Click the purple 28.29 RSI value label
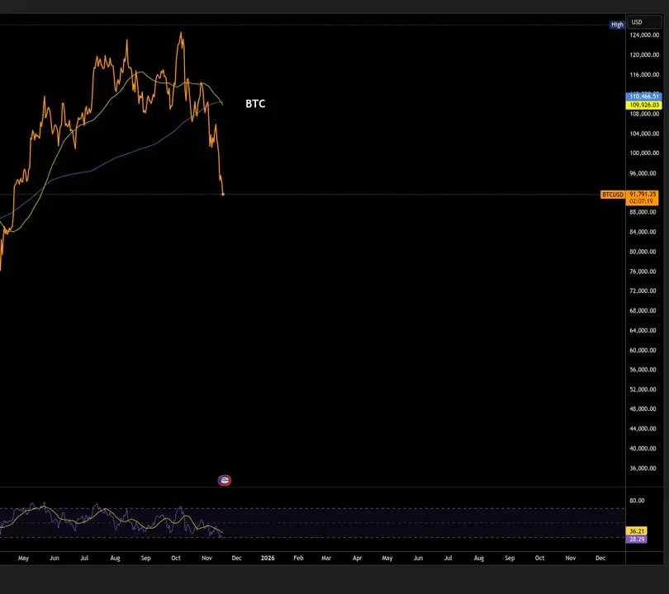Image resolution: width=669 pixels, height=594 pixels. (637, 539)
